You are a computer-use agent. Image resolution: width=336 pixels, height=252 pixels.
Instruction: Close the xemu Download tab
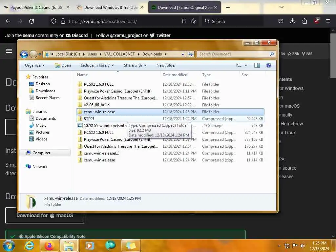[x=216, y=8]
